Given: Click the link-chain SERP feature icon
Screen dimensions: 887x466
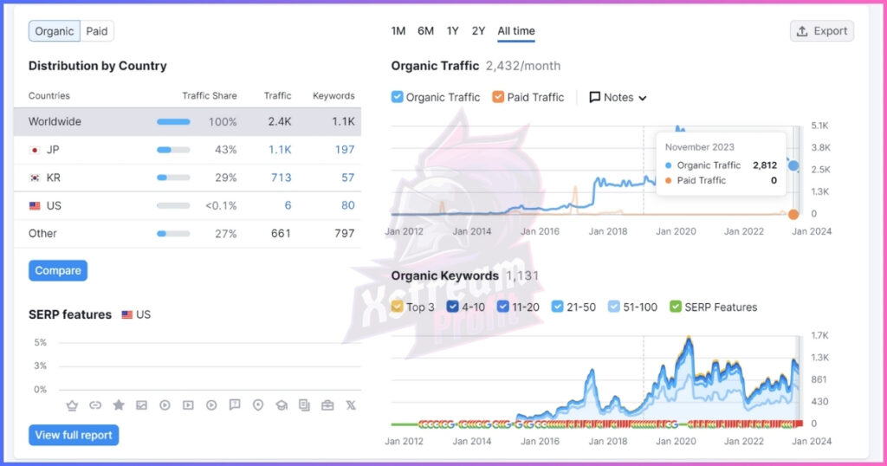Looking at the screenshot, I should coord(95,405).
